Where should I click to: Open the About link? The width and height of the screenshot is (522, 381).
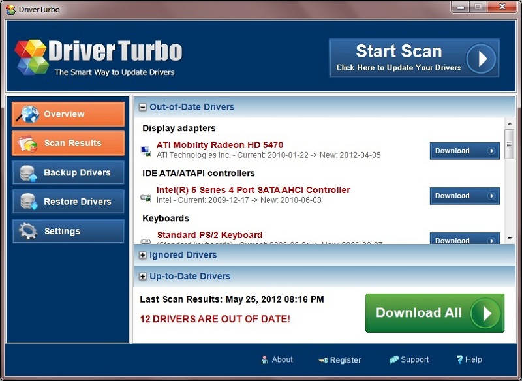coord(277,359)
